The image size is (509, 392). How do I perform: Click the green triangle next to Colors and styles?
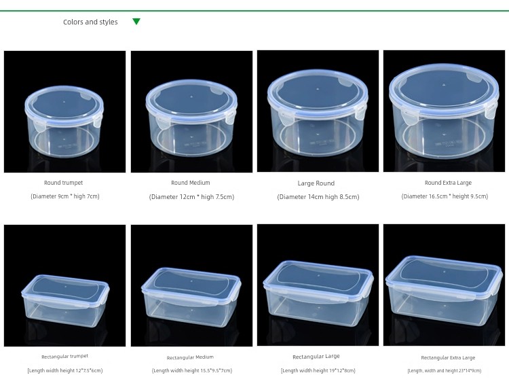(136, 22)
